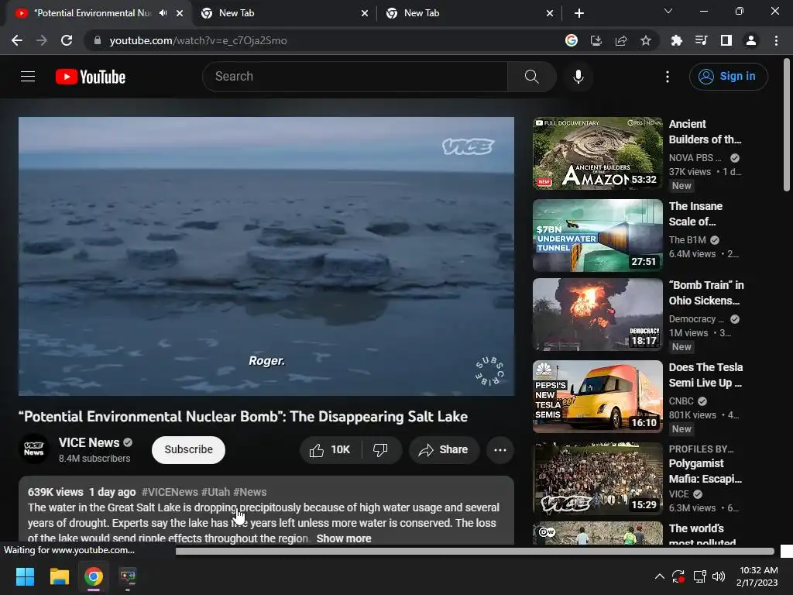Like the video with thumbs up
Viewport: 793px width, 595px height.
(x=330, y=450)
